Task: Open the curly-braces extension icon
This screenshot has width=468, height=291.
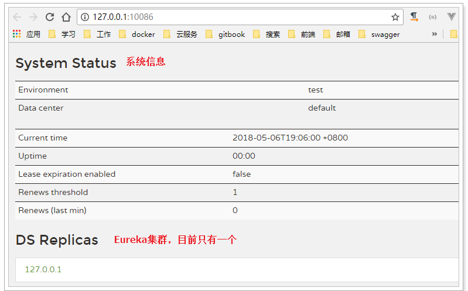Action: pos(432,17)
